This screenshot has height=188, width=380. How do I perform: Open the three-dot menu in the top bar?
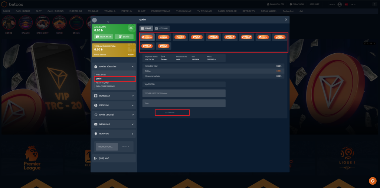tap(375, 4)
